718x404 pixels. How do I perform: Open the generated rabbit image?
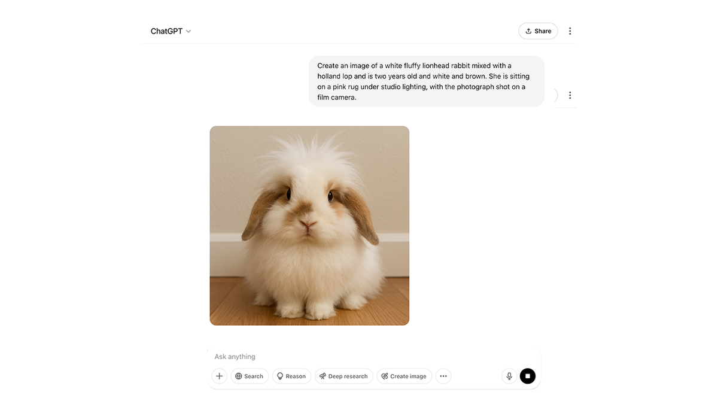point(309,226)
